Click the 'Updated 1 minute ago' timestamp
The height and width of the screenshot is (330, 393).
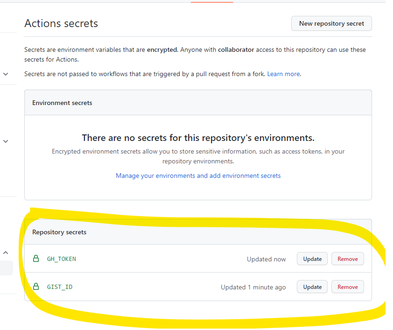253,287
